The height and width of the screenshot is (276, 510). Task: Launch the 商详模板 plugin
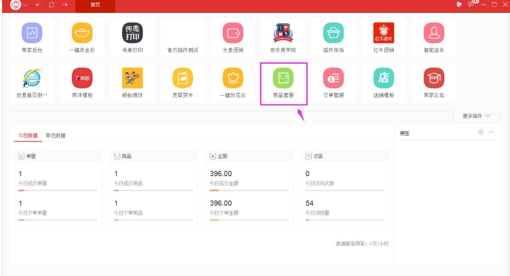tap(82, 78)
